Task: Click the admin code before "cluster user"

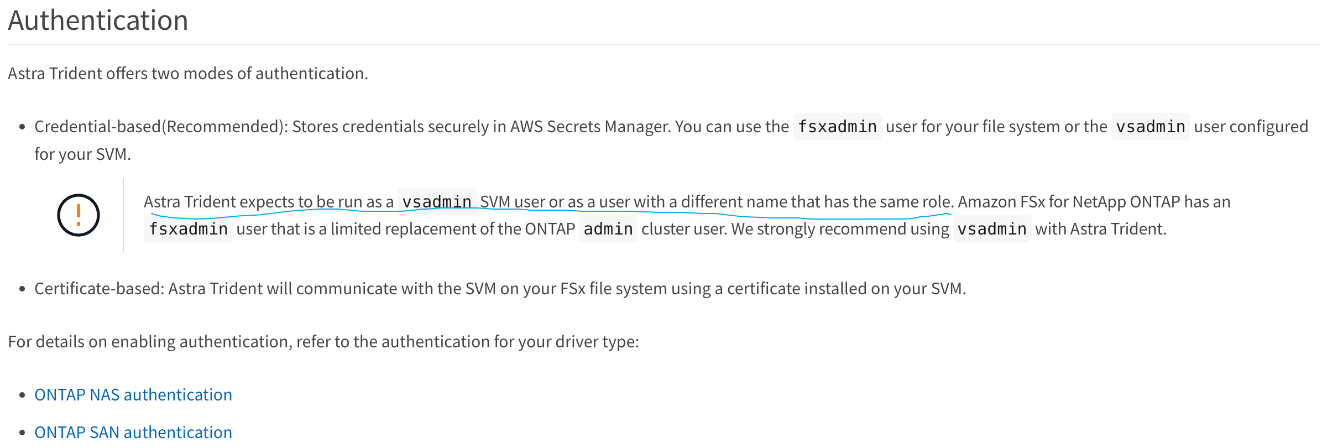Action: coord(608,229)
